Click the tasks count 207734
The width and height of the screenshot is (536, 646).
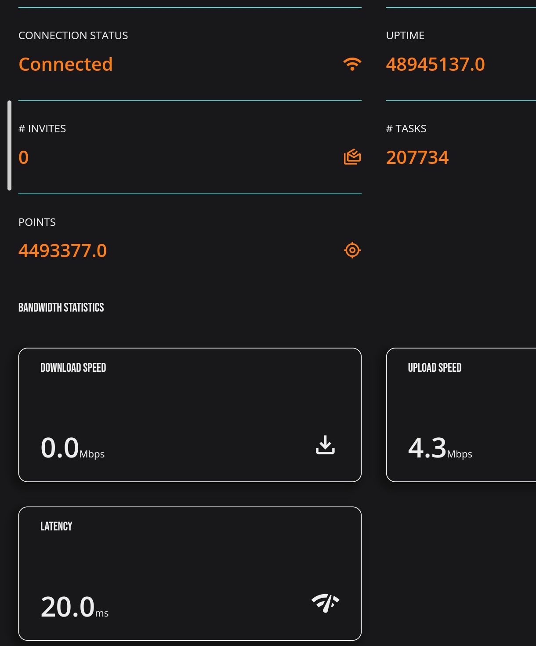(417, 157)
